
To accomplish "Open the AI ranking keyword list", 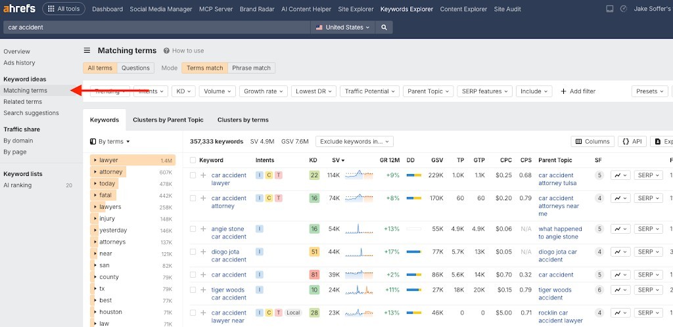I will click(18, 185).
